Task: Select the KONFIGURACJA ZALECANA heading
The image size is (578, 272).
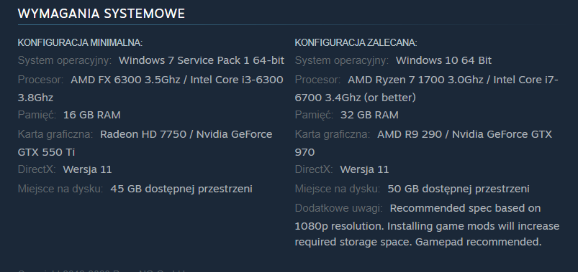Action: [x=356, y=42]
